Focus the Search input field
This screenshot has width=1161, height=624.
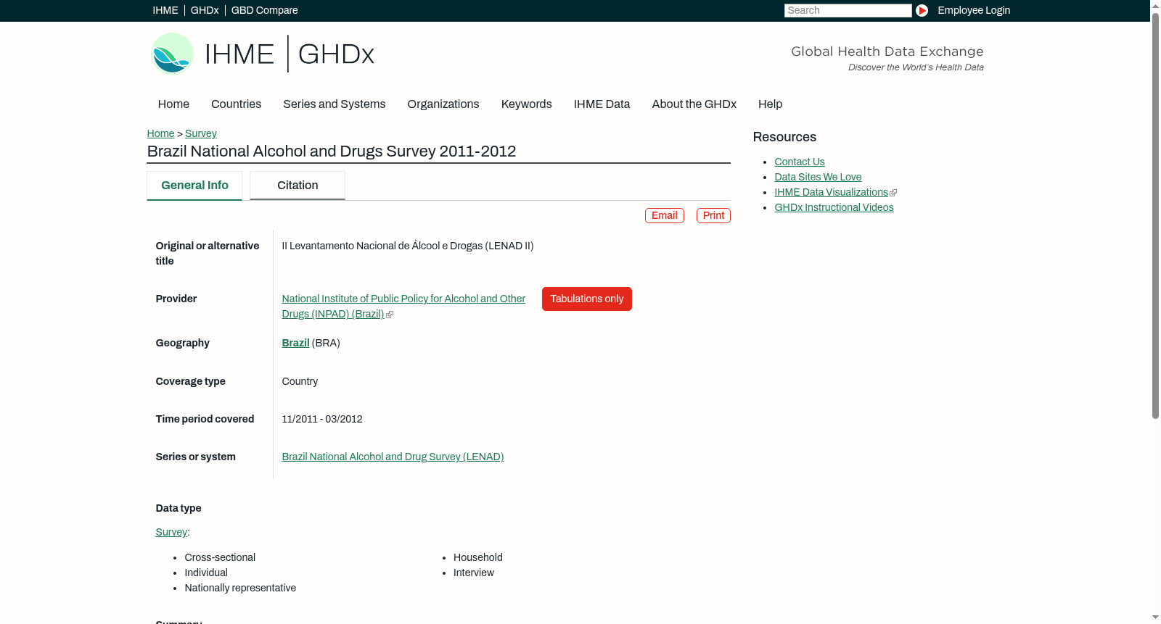pyautogui.click(x=848, y=10)
